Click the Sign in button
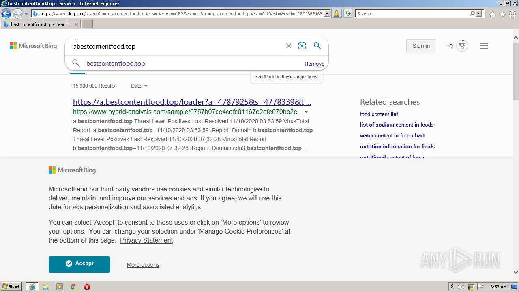The image size is (519, 292). (x=421, y=46)
